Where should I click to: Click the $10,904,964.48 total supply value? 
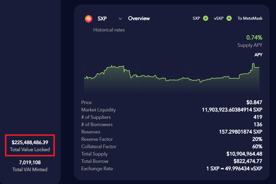click(x=244, y=154)
